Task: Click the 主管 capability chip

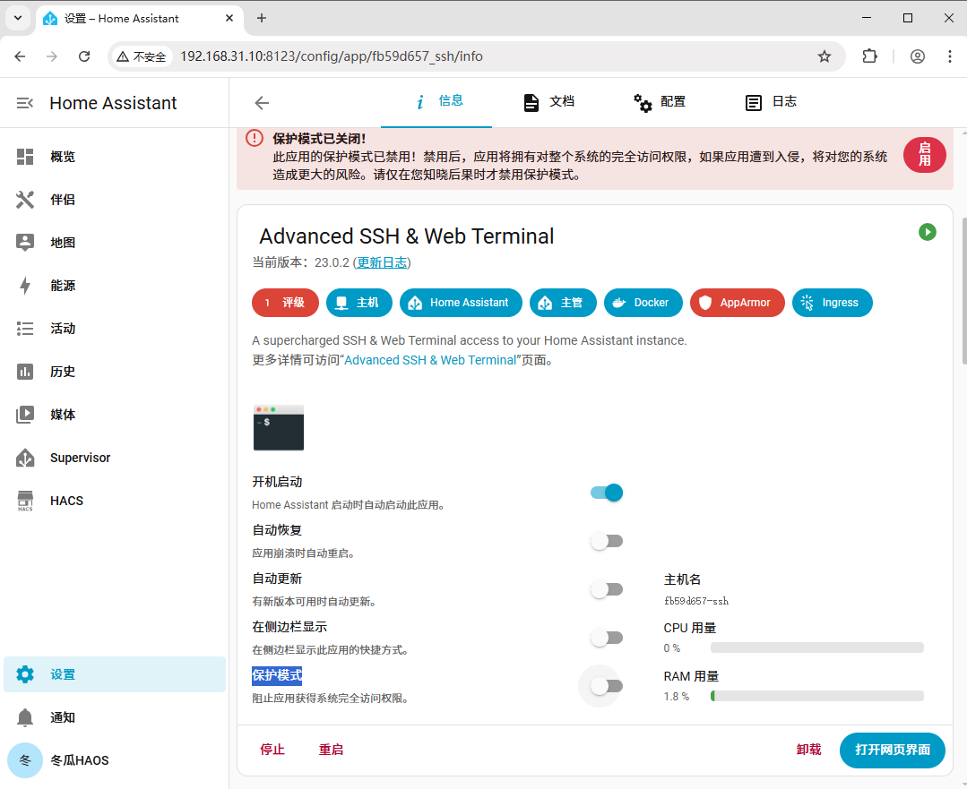Action: click(563, 303)
